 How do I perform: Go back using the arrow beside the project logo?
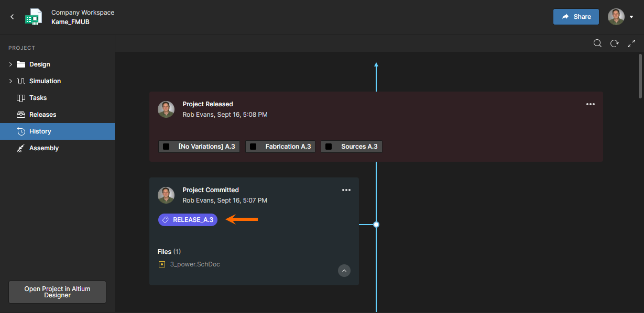click(12, 17)
